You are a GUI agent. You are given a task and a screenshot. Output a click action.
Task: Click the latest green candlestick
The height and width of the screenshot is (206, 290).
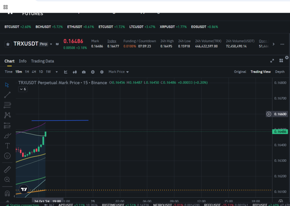pos(46,134)
